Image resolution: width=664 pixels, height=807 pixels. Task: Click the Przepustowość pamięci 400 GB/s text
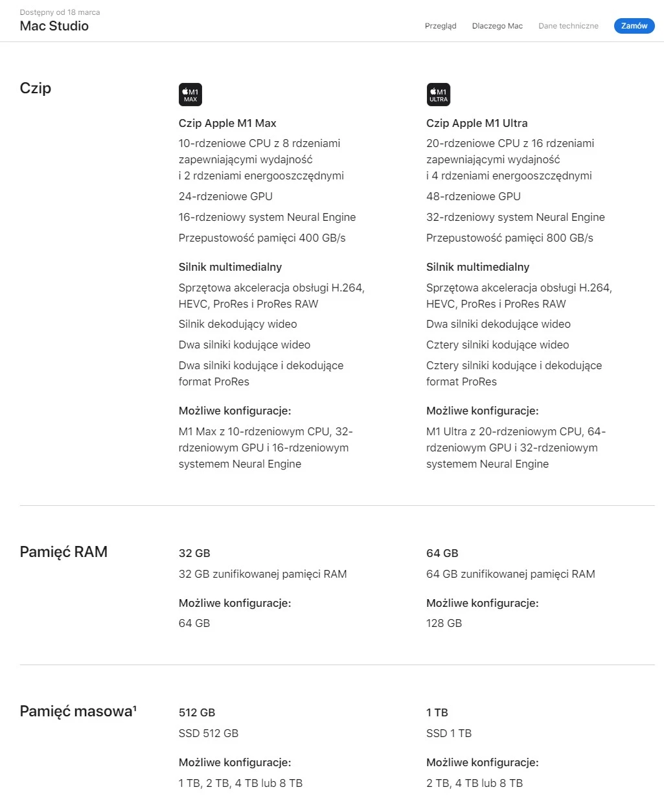[262, 238]
